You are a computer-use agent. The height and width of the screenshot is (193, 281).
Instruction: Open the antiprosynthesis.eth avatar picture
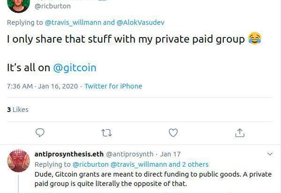[x=18, y=161]
